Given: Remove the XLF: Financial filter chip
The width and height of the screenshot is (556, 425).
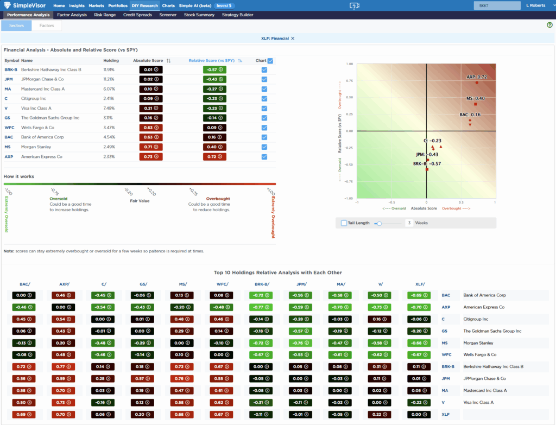Looking at the screenshot, I should coord(292,39).
